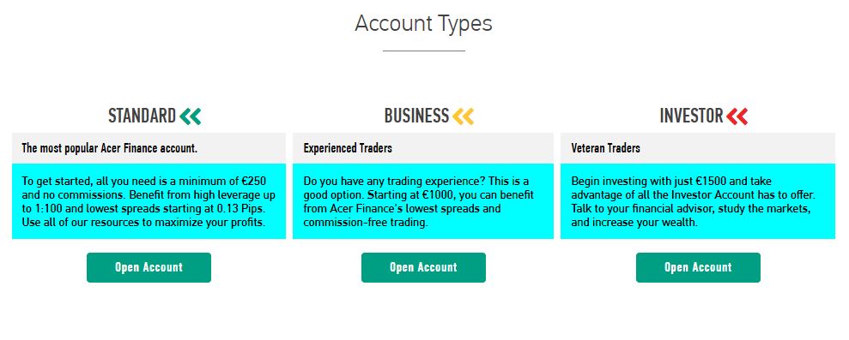
Task: Open Account under the Business plan
Action: click(423, 267)
